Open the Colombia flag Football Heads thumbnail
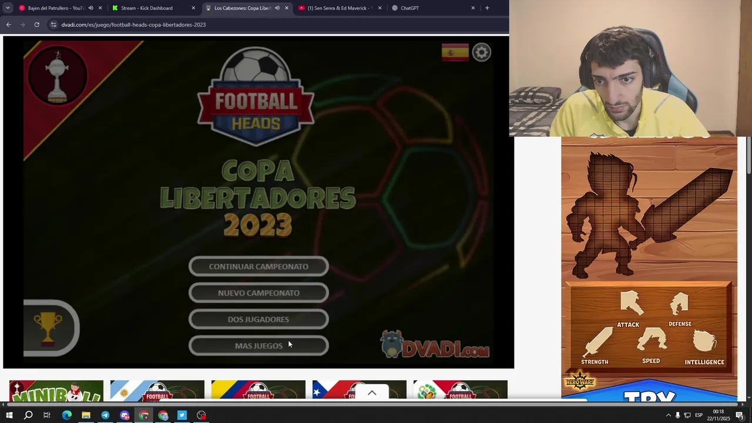Image resolution: width=752 pixels, height=423 pixels. coord(258,390)
